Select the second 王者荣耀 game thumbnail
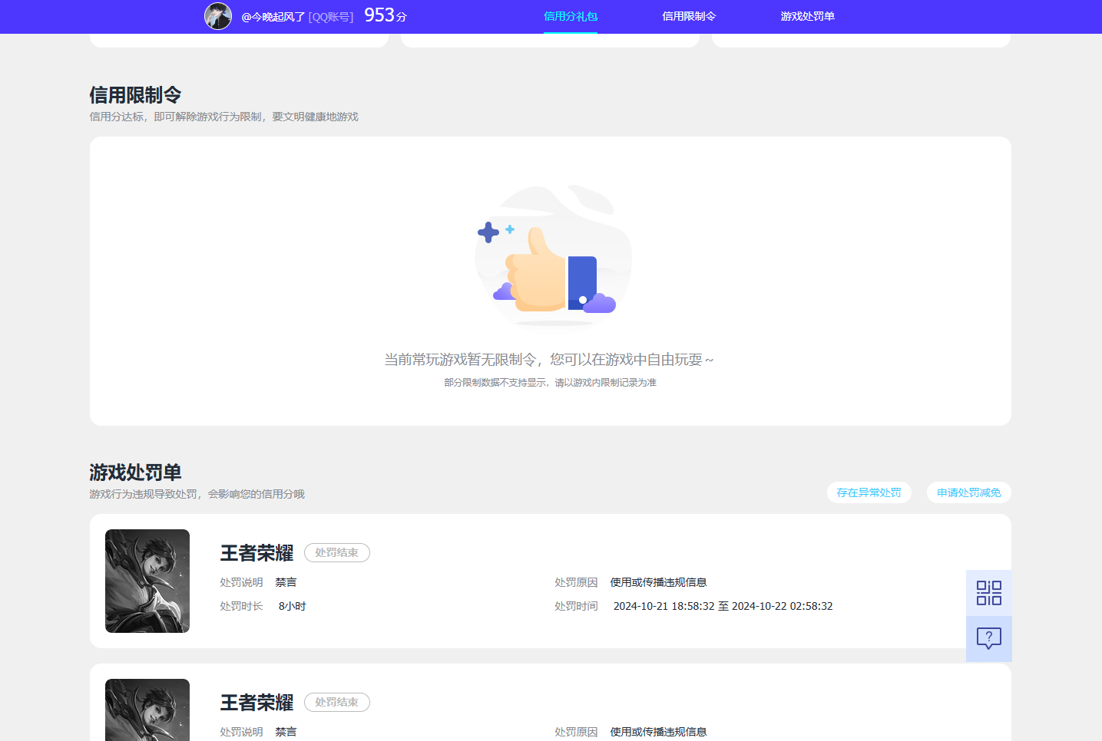This screenshot has width=1102, height=741. (x=147, y=710)
